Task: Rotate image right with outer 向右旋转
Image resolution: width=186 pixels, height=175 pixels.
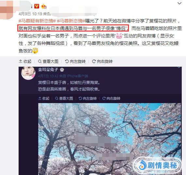Action: (102, 61)
